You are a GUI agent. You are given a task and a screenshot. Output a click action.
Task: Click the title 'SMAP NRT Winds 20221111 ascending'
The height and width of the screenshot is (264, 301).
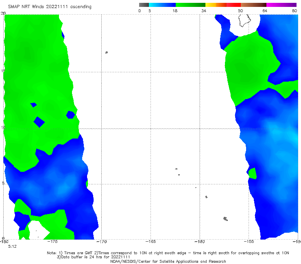(50, 7)
